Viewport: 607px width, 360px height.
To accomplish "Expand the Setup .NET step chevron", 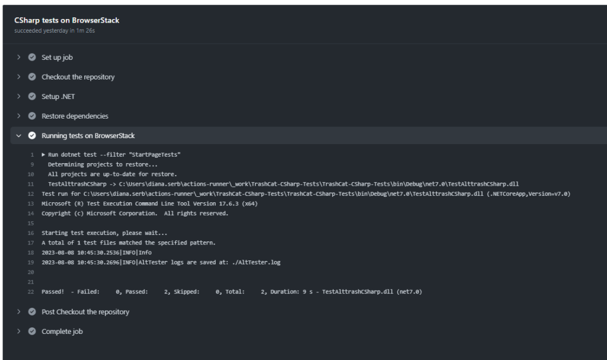I will [18, 97].
